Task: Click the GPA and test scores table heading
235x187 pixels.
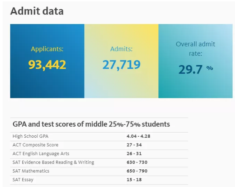Action: click(91, 124)
